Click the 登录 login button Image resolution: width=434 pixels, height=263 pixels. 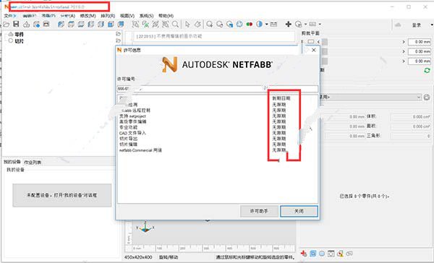click(x=417, y=25)
